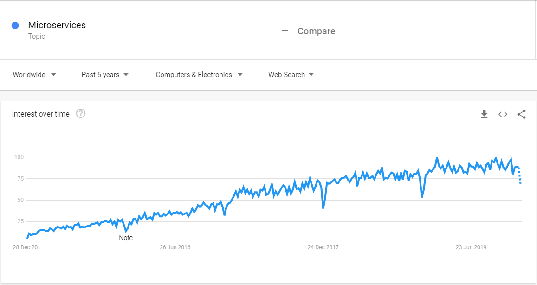This screenshot has width=537, height=285.
Task: Click the plus icon beside Compare
Action: point(285,31)
